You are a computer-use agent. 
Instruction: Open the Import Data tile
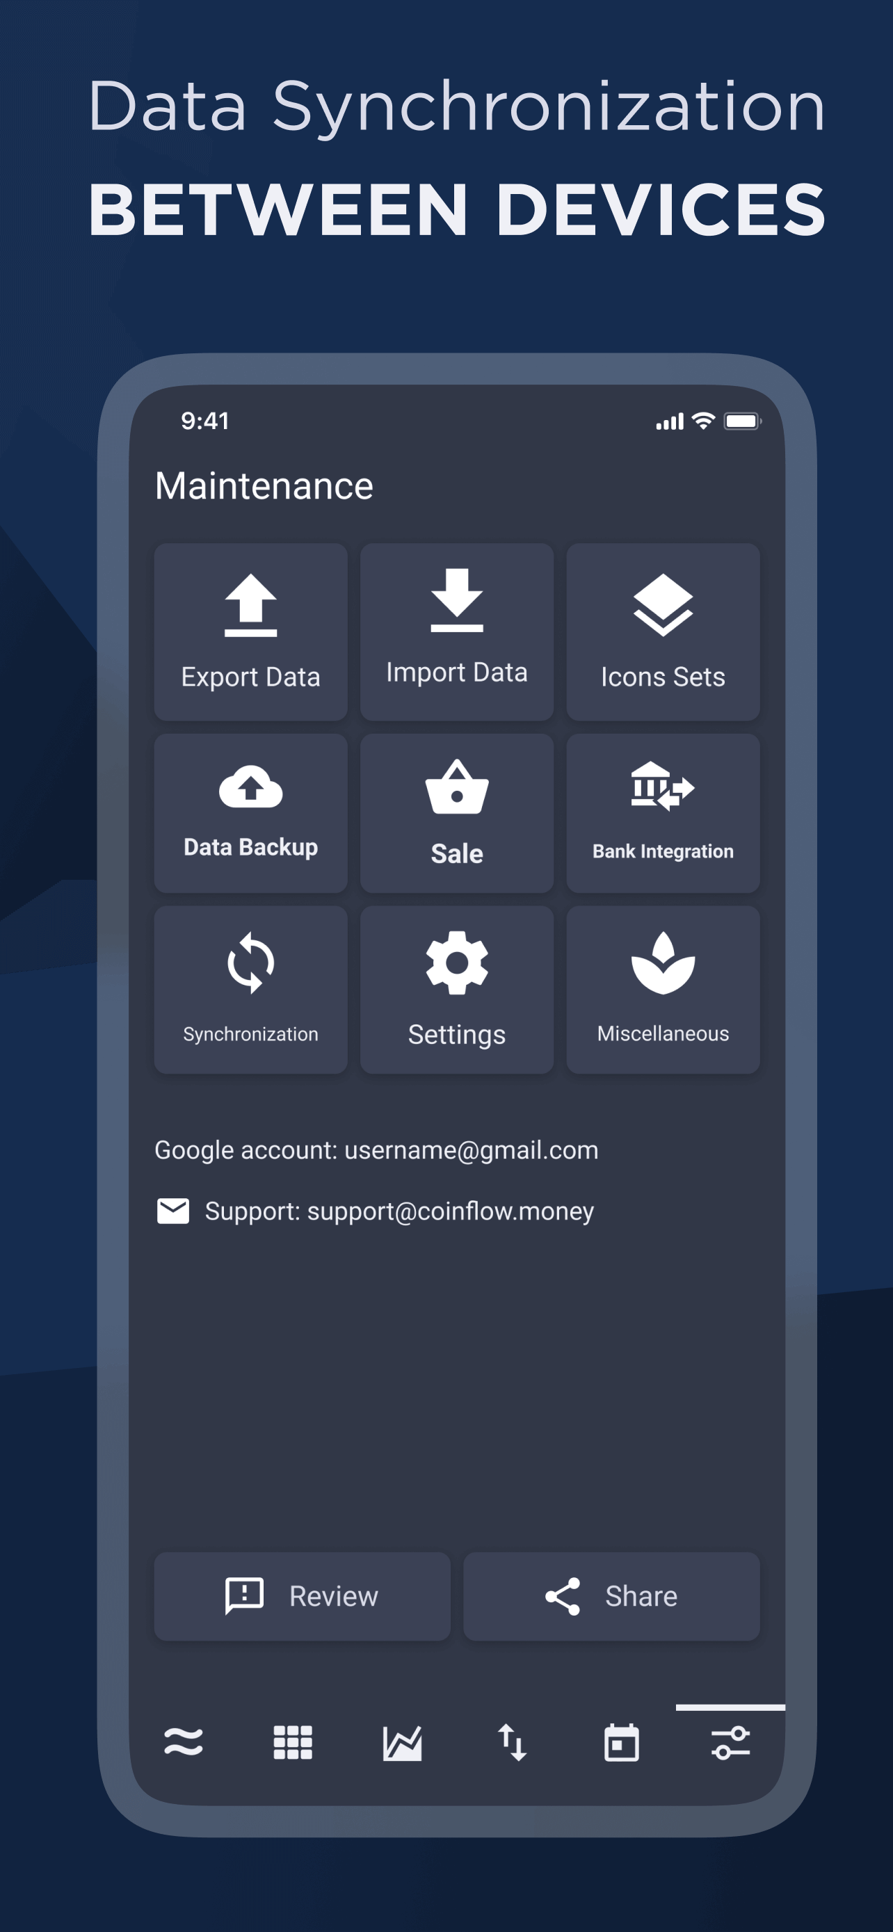[x=457, y=631]
